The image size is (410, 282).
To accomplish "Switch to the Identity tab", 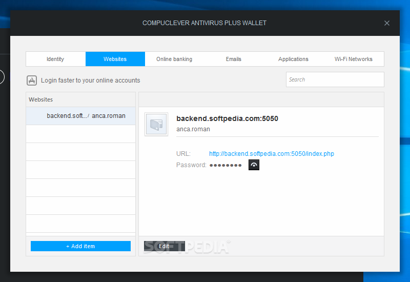I will click(55, 59).
